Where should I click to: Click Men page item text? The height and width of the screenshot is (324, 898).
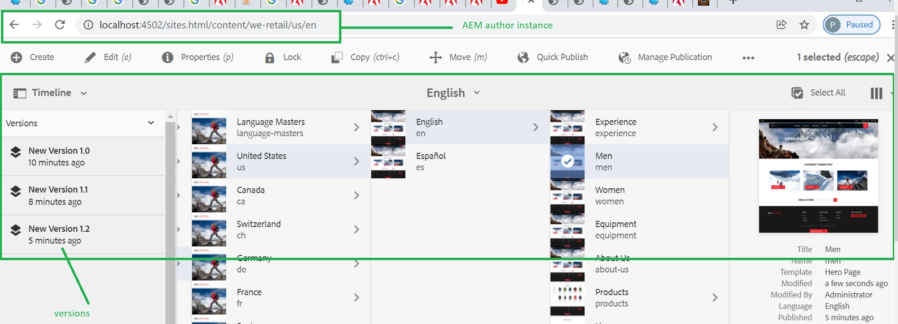(604, 161)
